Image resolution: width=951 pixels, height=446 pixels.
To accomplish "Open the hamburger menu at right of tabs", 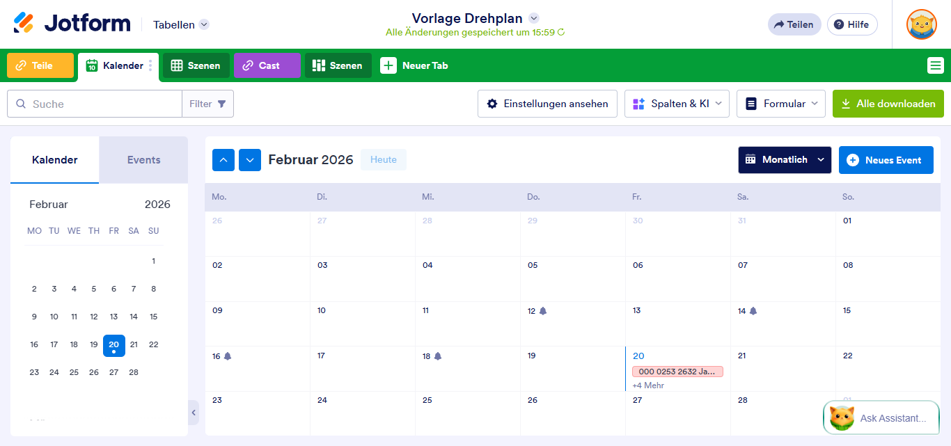I will (935, 65).
